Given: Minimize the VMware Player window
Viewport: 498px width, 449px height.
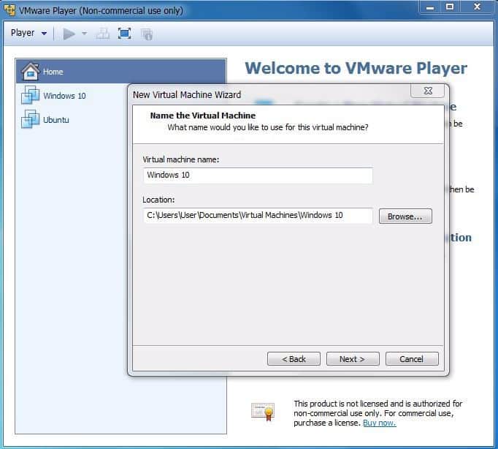Looking at the screenshot, I should point(430,7).
